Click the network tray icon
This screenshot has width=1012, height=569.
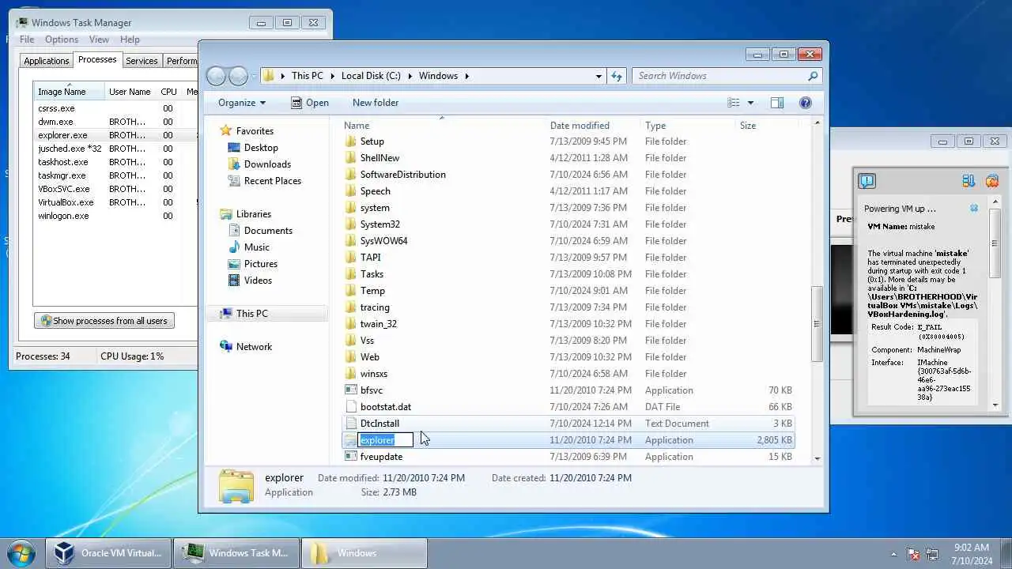click(x=932, y=554)
